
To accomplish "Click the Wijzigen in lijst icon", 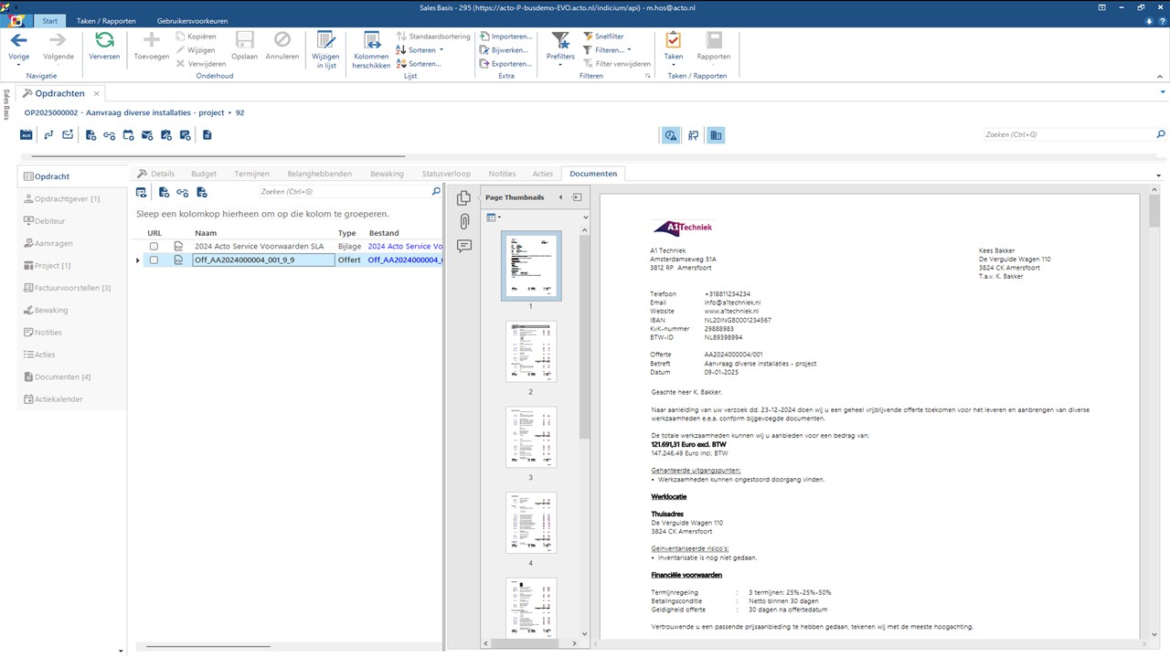I will point(325,40).
